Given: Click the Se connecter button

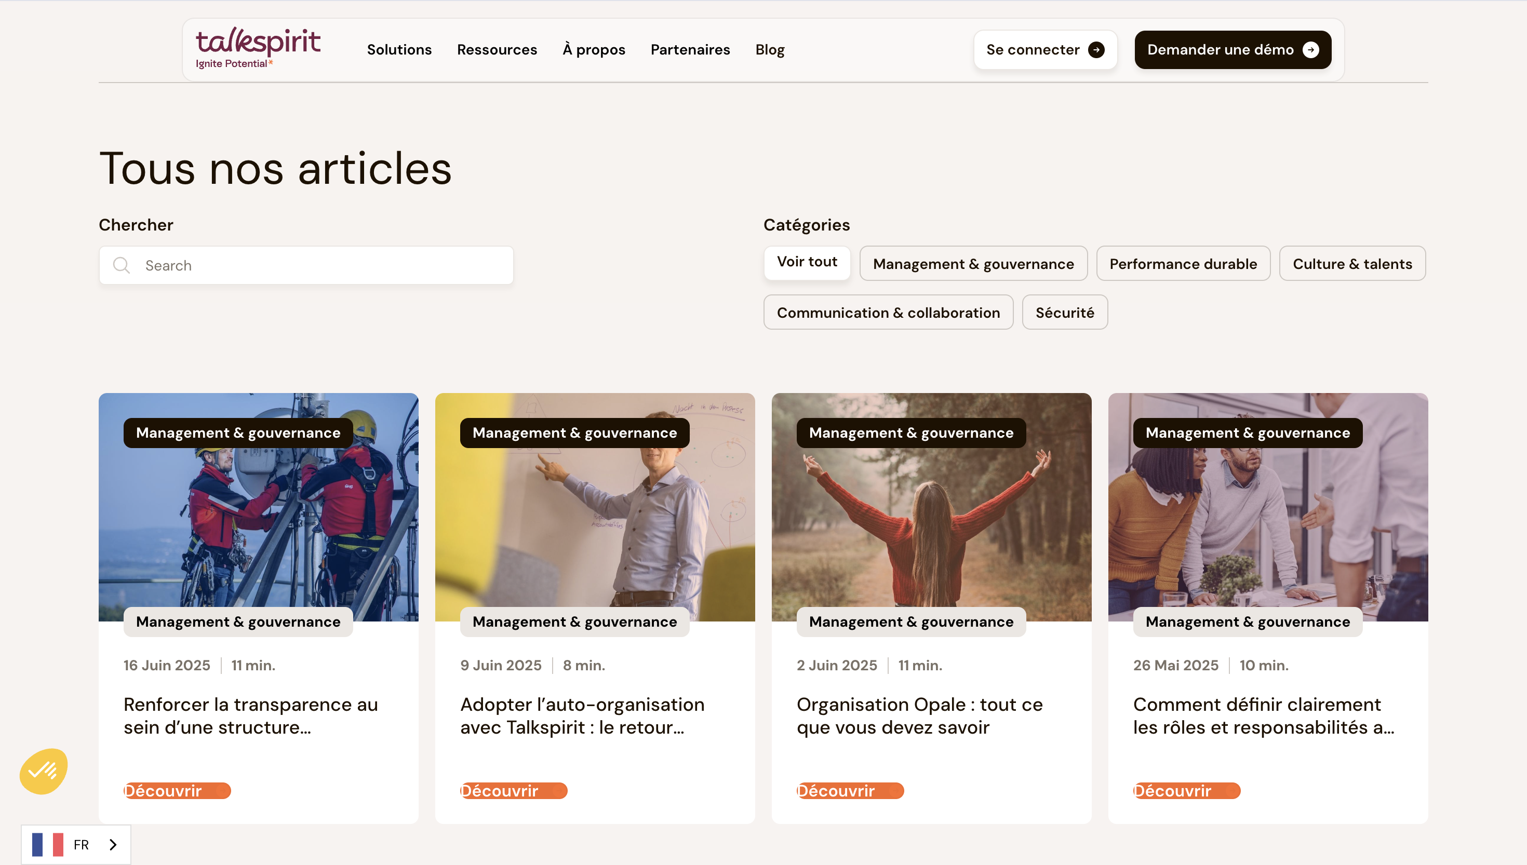Looking at the screenshot, I should click(1045, 49).
